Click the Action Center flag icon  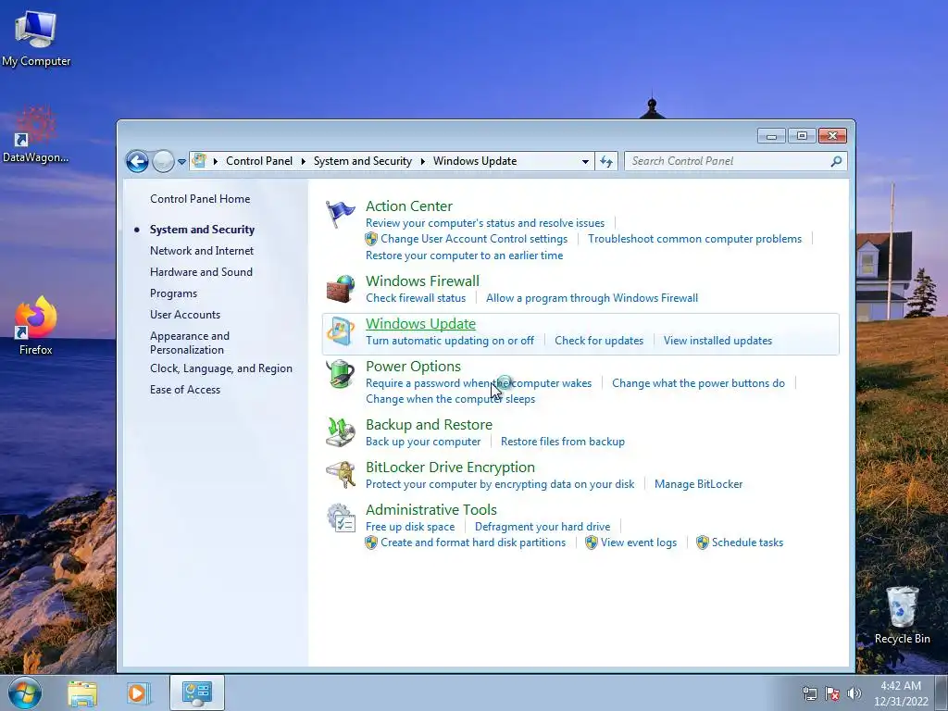pos(341,214)
